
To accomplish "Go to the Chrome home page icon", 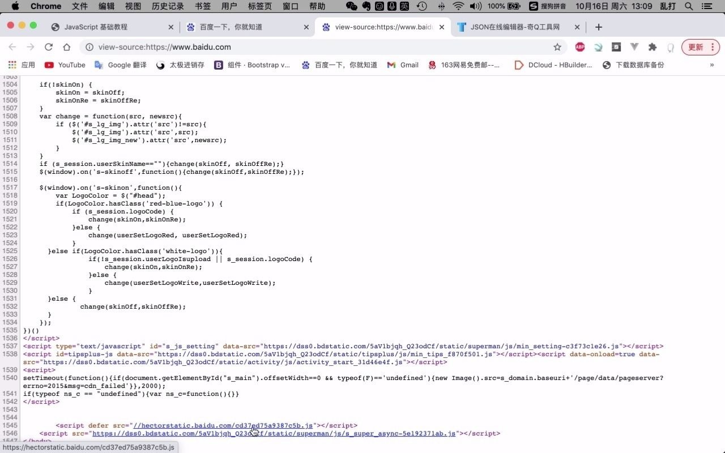I will pos(67,47).
